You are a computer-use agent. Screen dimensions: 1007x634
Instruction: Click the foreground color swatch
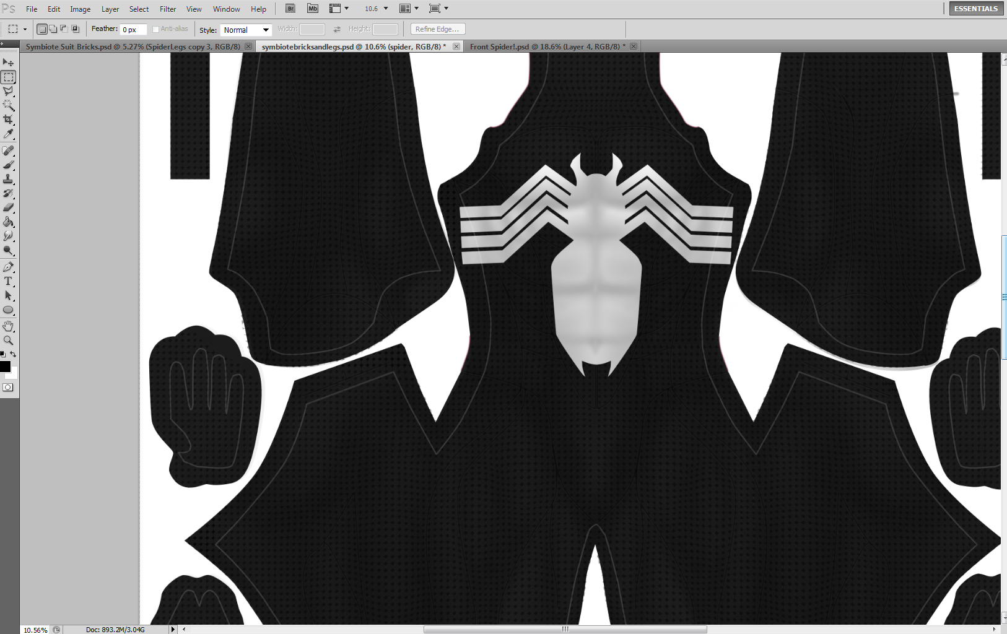(x=5, y=367)
